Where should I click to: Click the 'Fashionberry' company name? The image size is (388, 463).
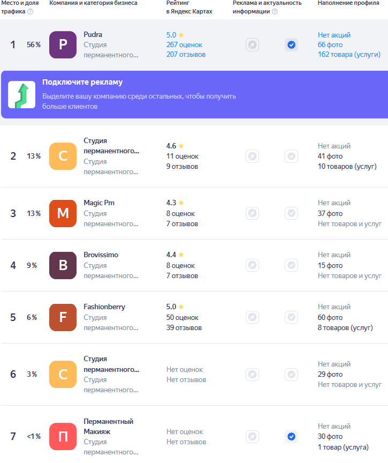[104, 307]
